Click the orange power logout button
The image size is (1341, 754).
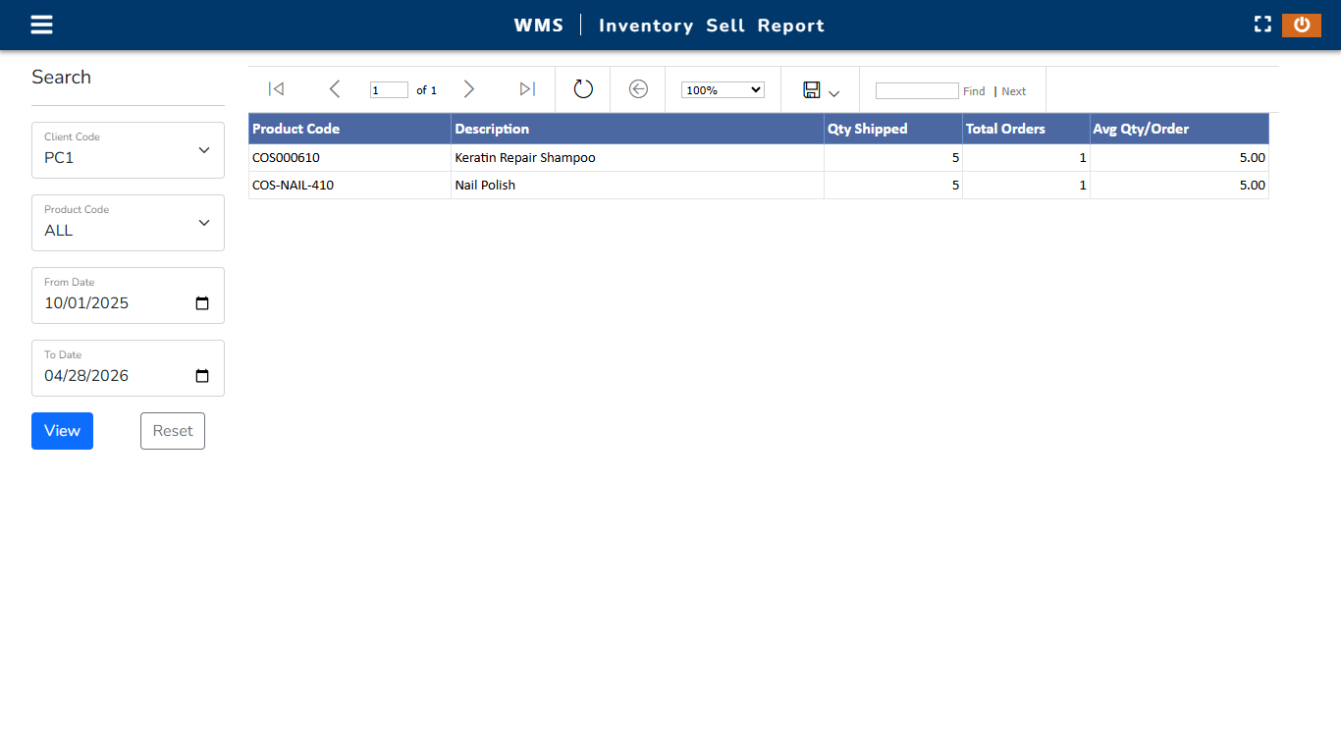1301,25
